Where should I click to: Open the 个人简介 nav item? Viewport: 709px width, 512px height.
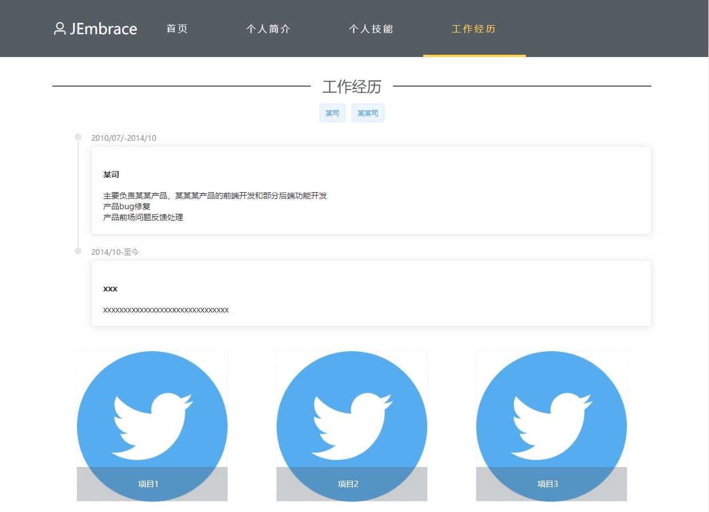269,29
